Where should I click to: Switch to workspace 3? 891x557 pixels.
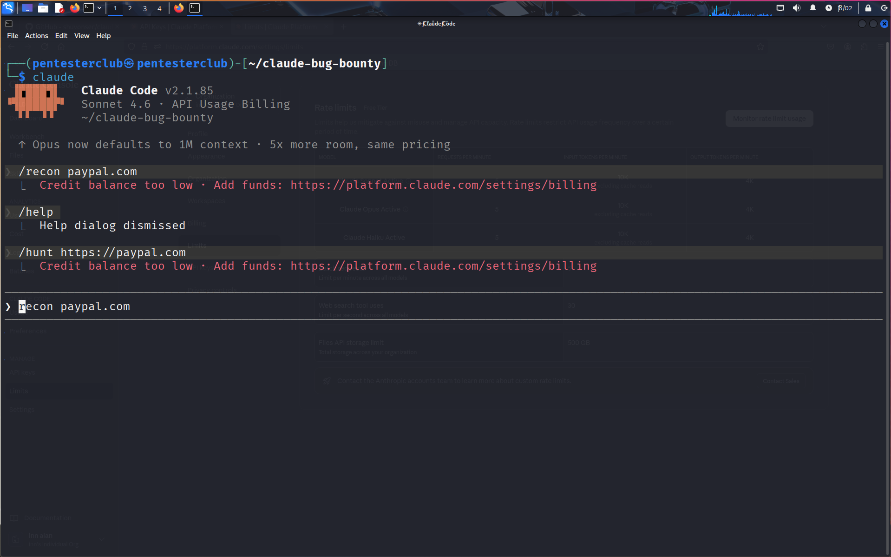145,8
